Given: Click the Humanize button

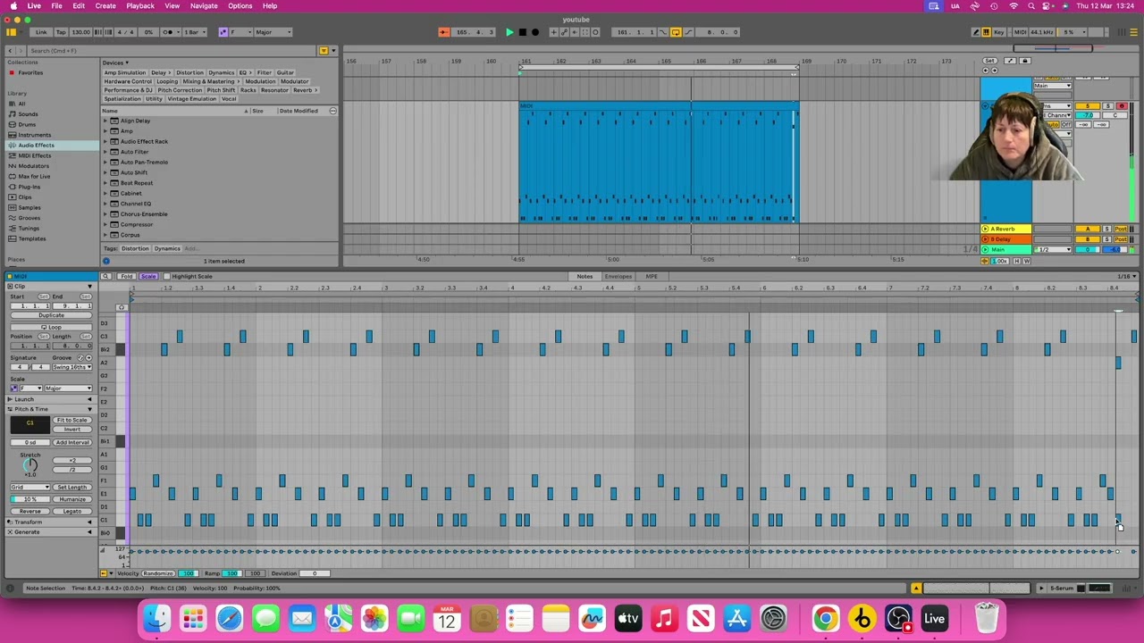Looking at the screenshot, I should (71, 499).
